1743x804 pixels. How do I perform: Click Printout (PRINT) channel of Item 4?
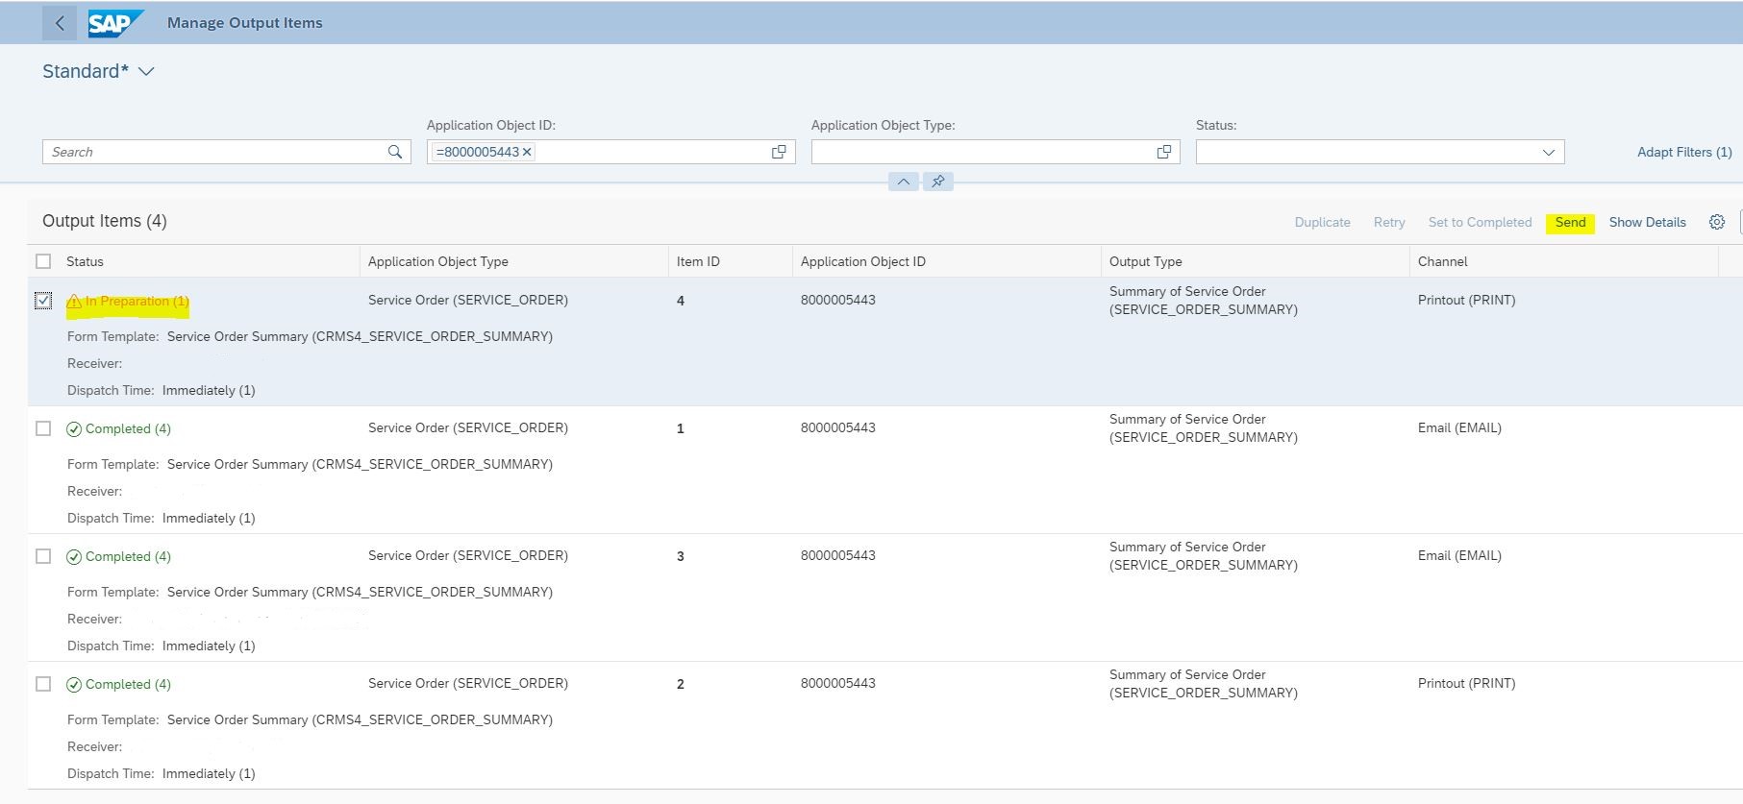click(x=1466, y=301)
